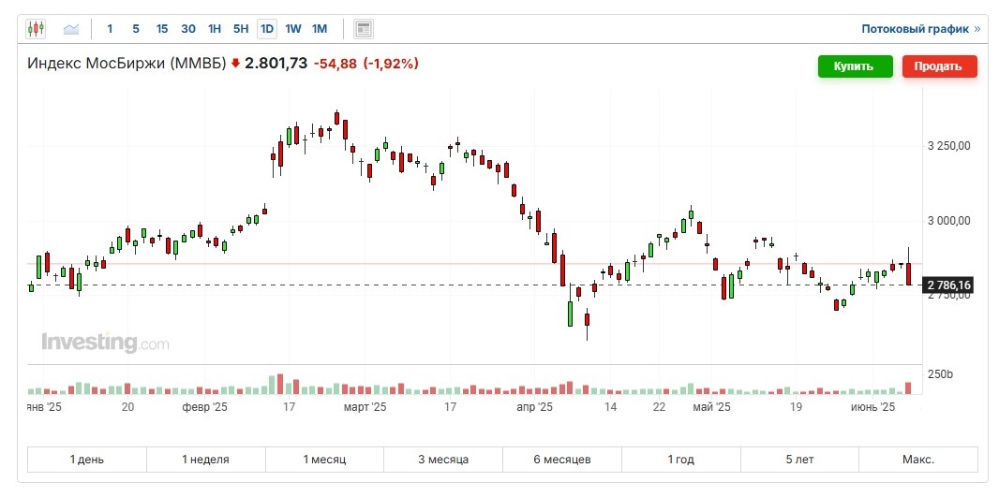
Task: Show the 3 месяца range
Action: coord(443,460)
